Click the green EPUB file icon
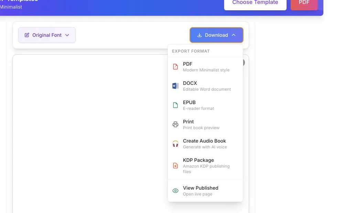 [x=175, y=105]
